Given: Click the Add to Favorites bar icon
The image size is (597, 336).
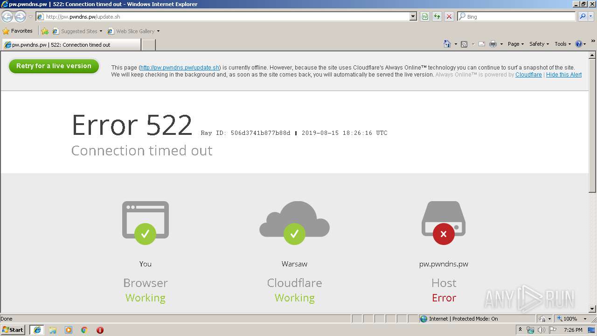Looking at the screenshot, I should (x=45, y=31).
